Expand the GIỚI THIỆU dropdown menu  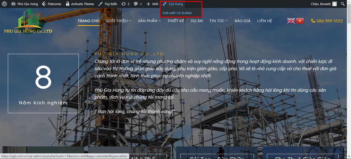point(119,21)
